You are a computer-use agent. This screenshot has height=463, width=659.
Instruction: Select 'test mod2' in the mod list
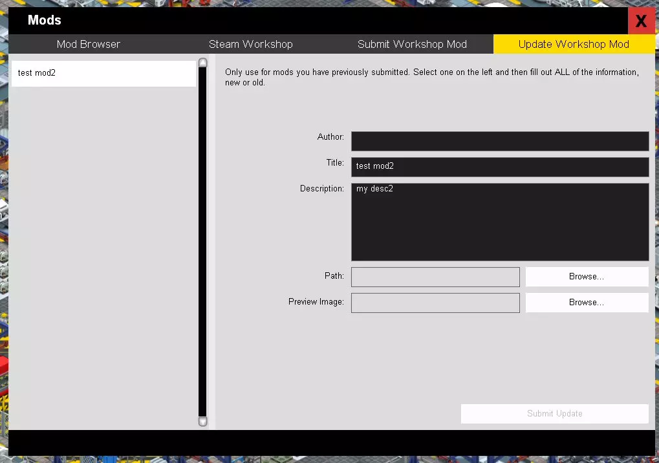(x=104, y=73)
